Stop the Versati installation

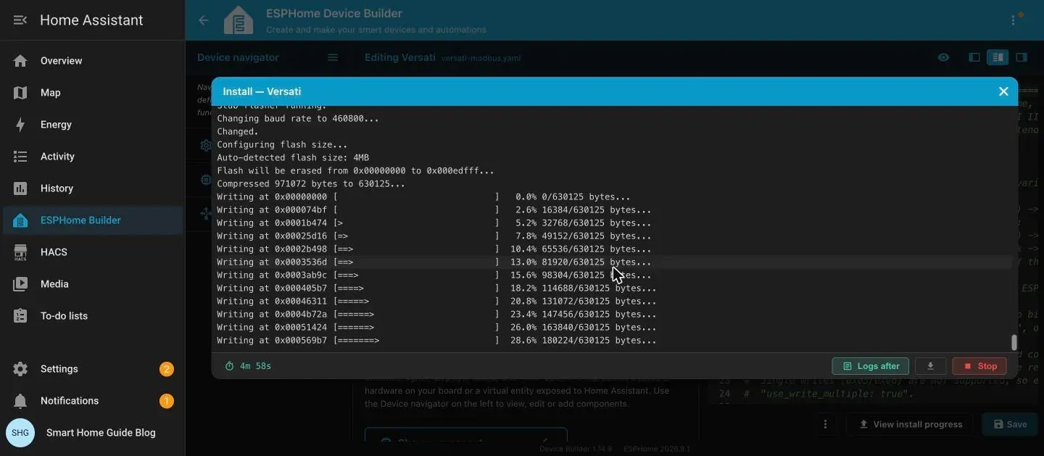[x=979, y=366]
